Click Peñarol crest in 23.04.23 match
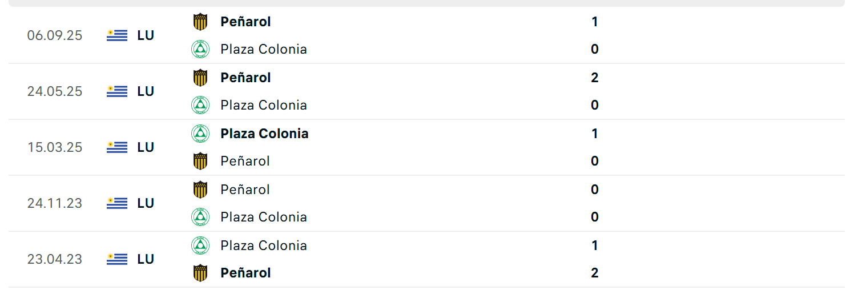Image resolution: width=854 pixels, height=290 pixels. [200, 273]
